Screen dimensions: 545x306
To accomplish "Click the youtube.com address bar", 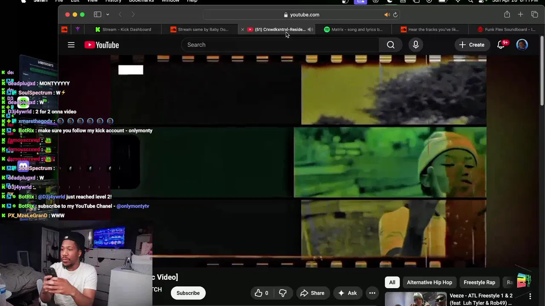I will (x=302, y=15).
